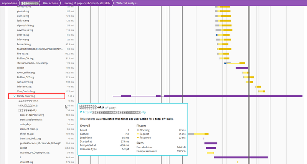Click the Waterfall analysis breadcrumb

point(130,3)
